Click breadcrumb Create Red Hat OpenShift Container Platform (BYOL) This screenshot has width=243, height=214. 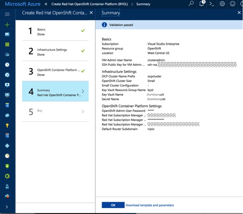click(89, 4)
